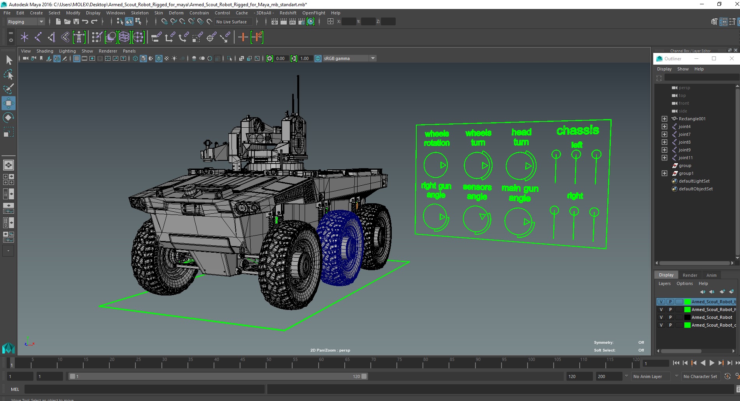This screenshot has width=740, height=401.
Task: Pick the Lasso select tool
Action: click(9, 74)
